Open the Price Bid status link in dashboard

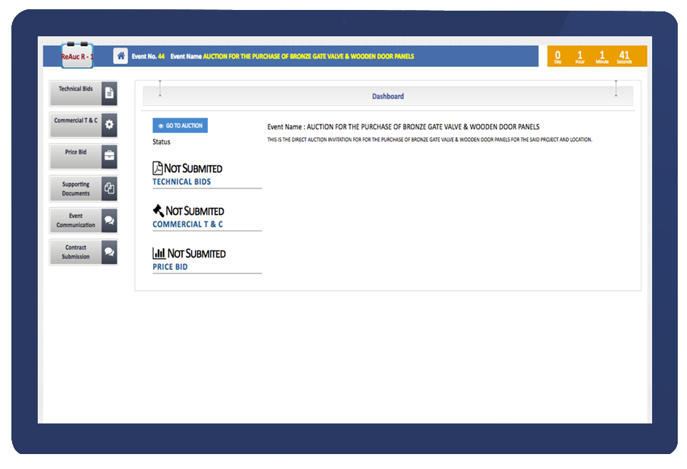(x=170, y=268)
